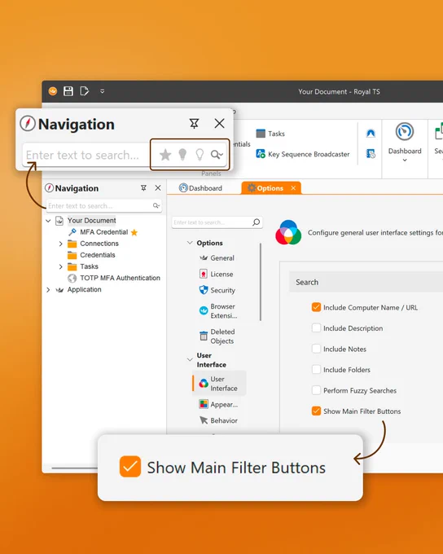
Task: Open the License options page
Action: [x=221, y=275]
